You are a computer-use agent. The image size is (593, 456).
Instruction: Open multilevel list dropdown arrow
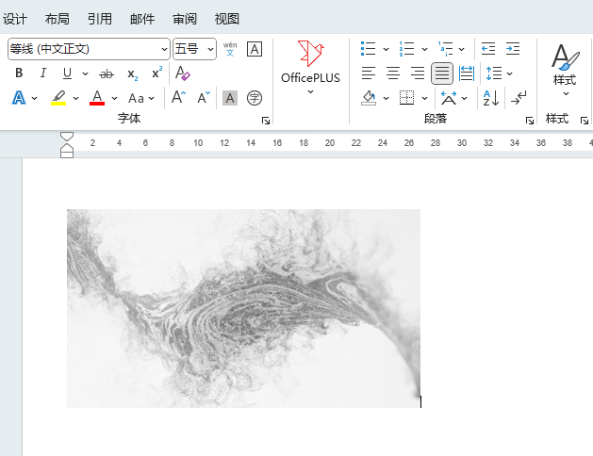[461, 49]
